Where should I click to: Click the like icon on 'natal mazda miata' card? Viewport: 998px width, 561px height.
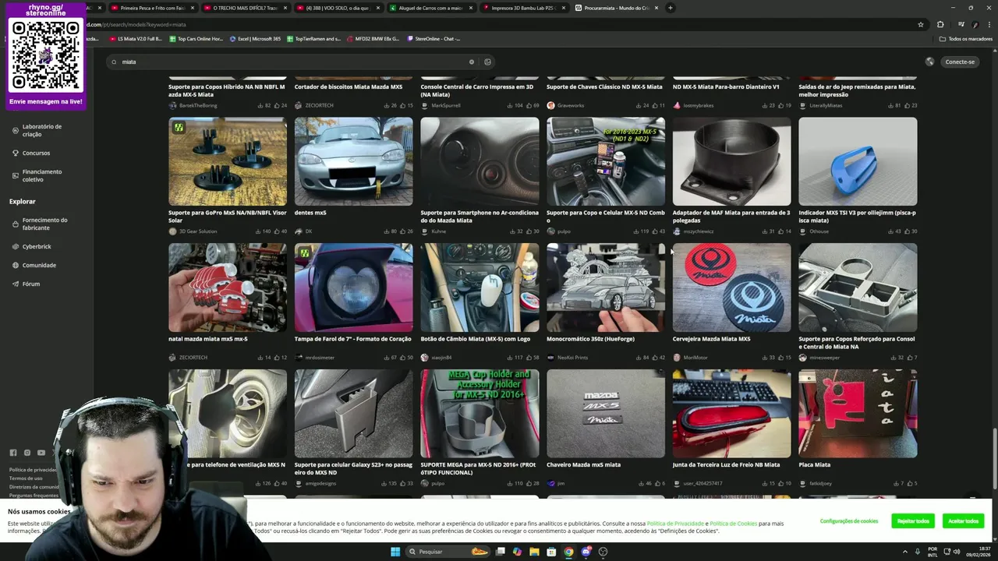click(x=276, y=358)
